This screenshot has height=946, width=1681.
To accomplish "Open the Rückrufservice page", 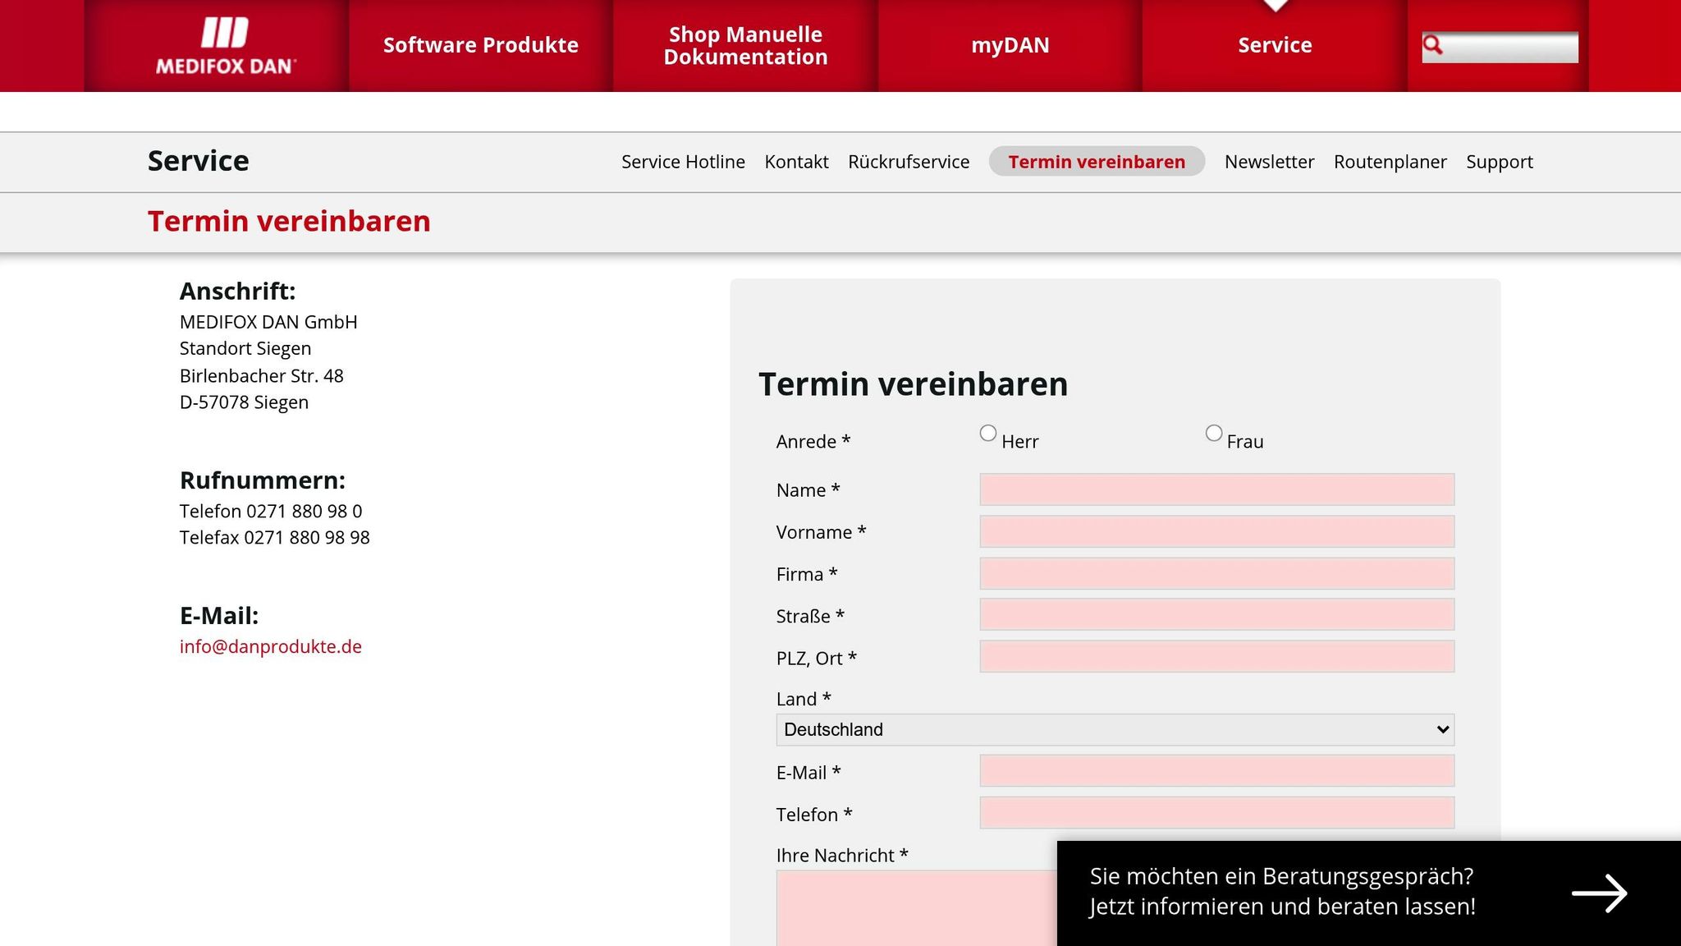I will point(909,162).
